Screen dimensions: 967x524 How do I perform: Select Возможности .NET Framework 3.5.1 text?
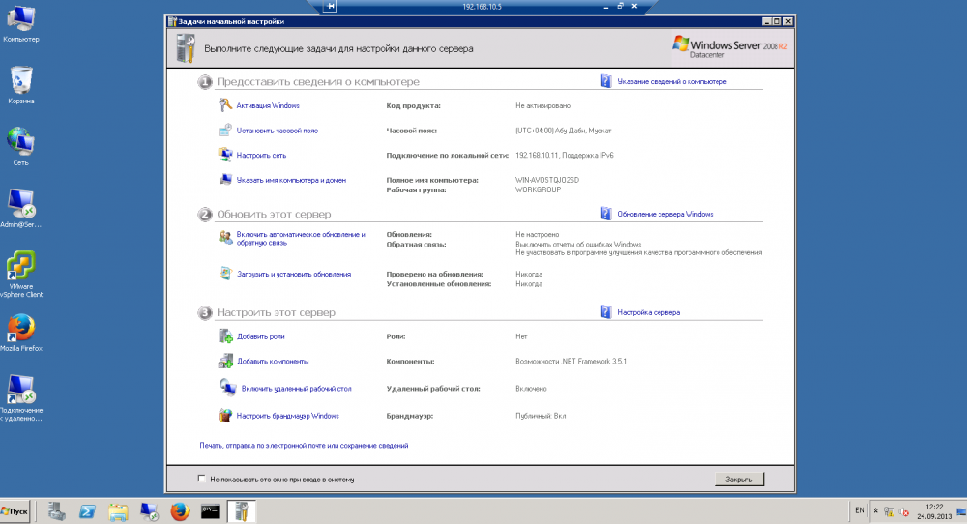click(x=571, y=361)
